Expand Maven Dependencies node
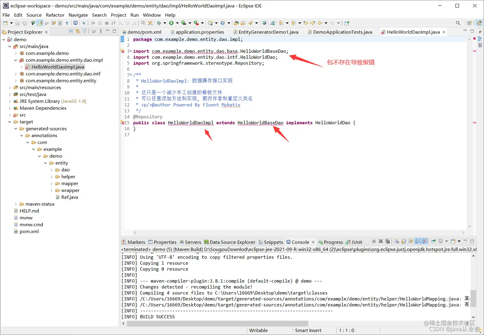Image resolution: width=484 pixels, height=335 pixels. [x=10, y=108]
